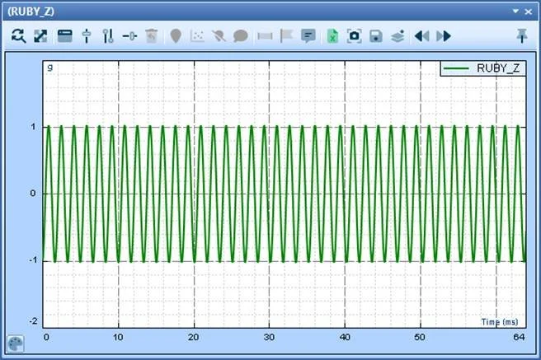
Task: Add dual vertical cursors
Action: click(x=108, y=35)
